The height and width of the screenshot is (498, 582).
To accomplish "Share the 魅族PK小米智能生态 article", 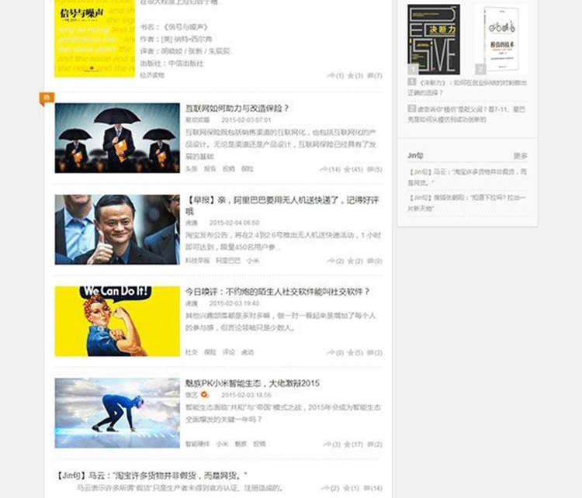I will point(331,444).
